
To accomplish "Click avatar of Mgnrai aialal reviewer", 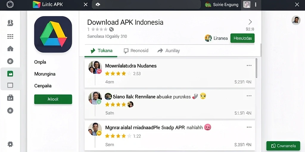I will [x=95, y=129].
